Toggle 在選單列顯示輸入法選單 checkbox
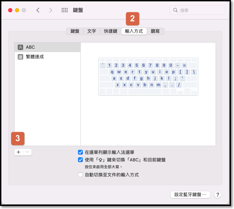The width and height of the screenshot is (234, 209). (80, 152)
